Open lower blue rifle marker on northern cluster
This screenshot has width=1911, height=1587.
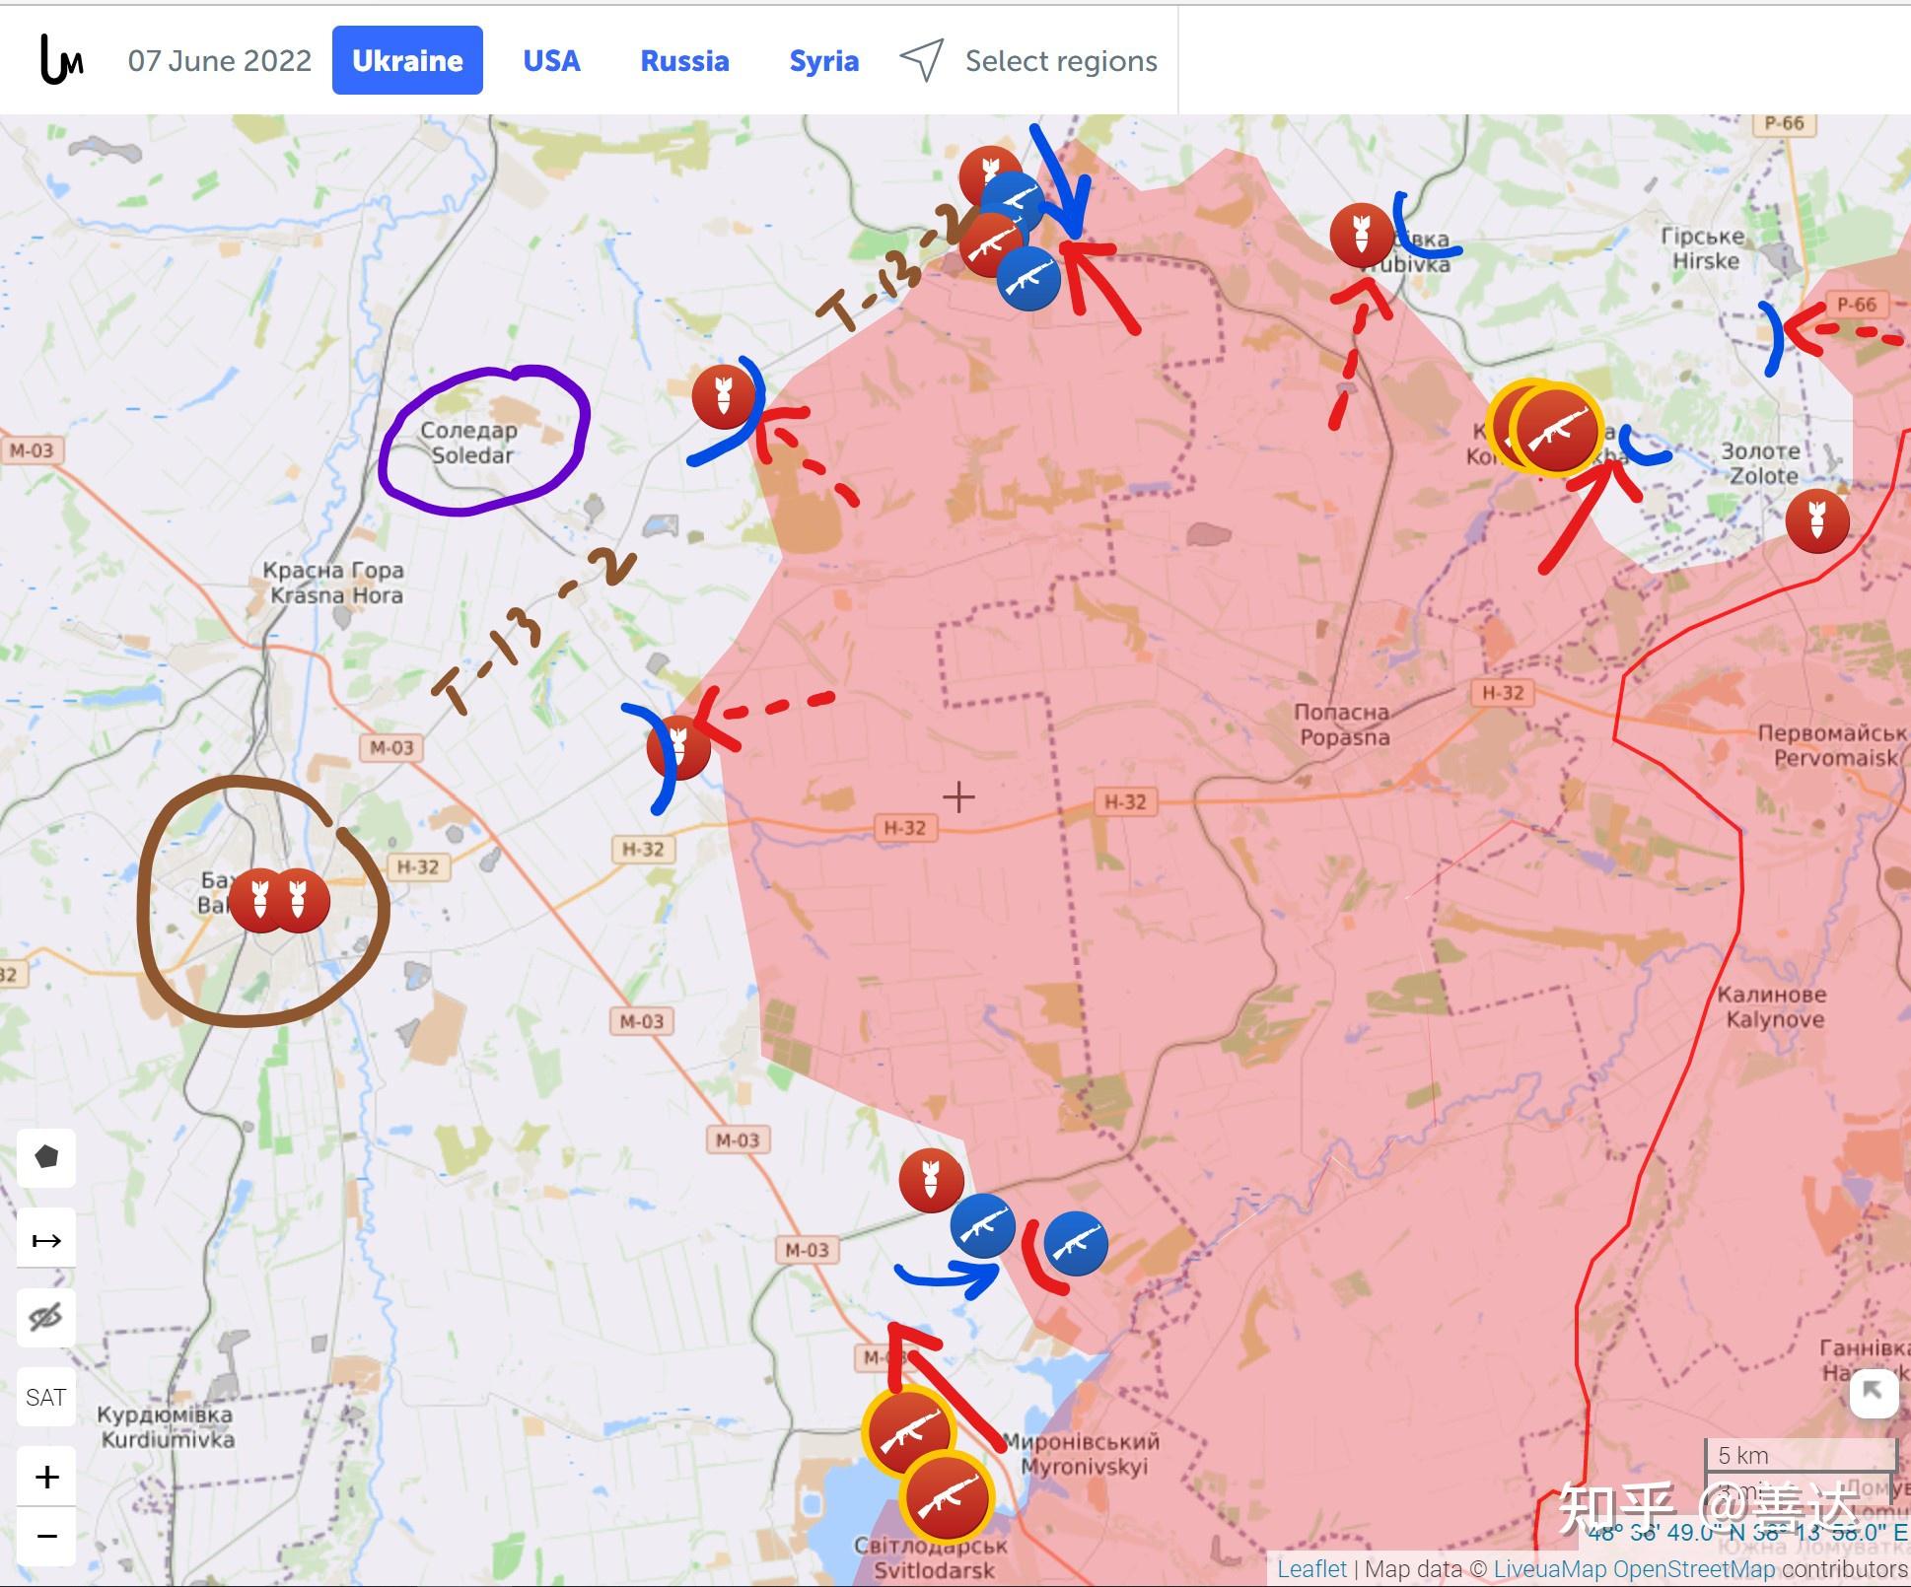pyautogui.click(x=1028, y=279)
